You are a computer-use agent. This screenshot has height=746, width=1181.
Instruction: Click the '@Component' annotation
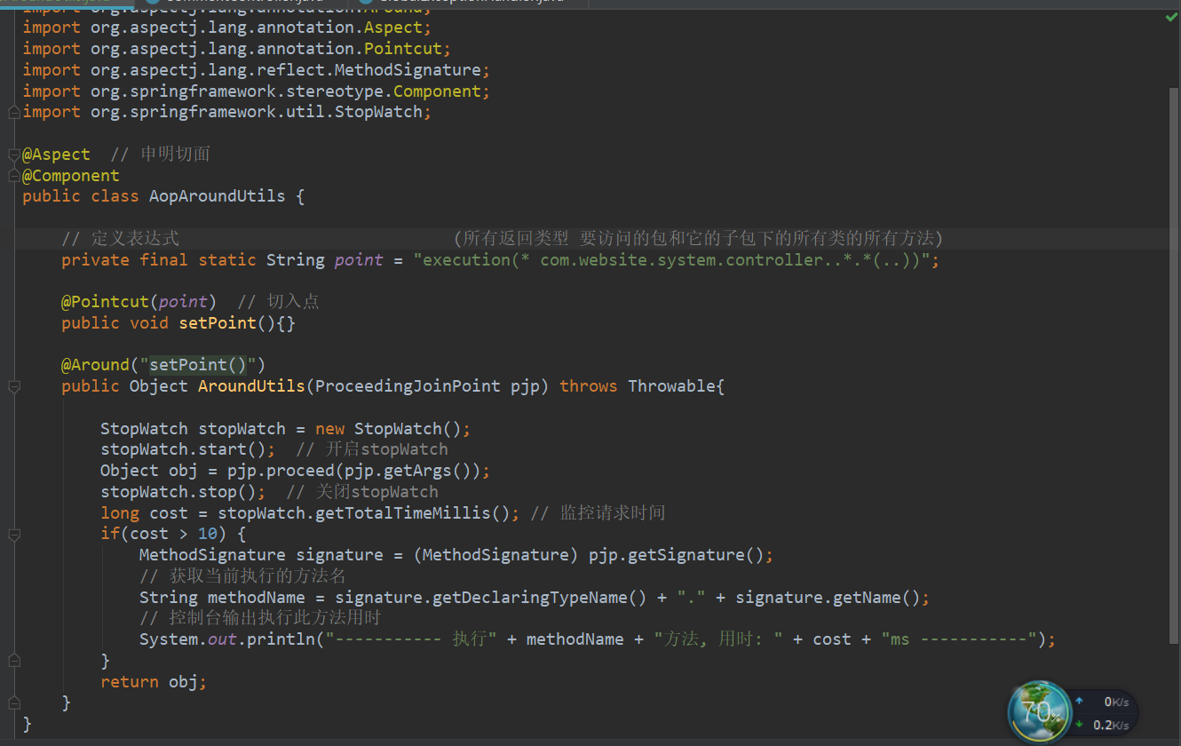[71, 176]
